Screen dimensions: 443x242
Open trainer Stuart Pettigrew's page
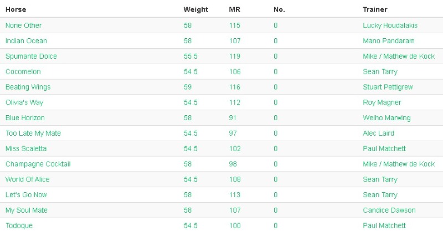click(388, 87)
